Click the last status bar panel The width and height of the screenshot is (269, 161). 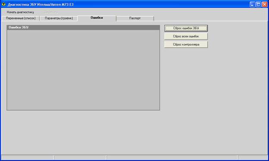coord(253,157)
